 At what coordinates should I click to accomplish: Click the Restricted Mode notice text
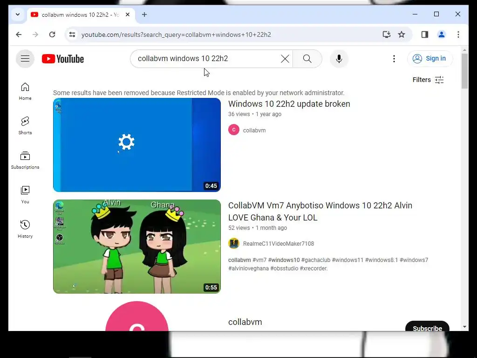(x=198, y=93)
